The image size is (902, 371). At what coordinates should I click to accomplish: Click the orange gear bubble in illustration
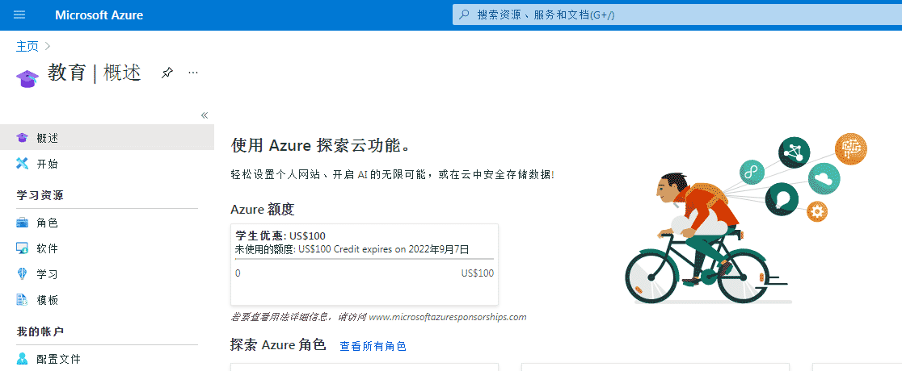tap(817, 212)
